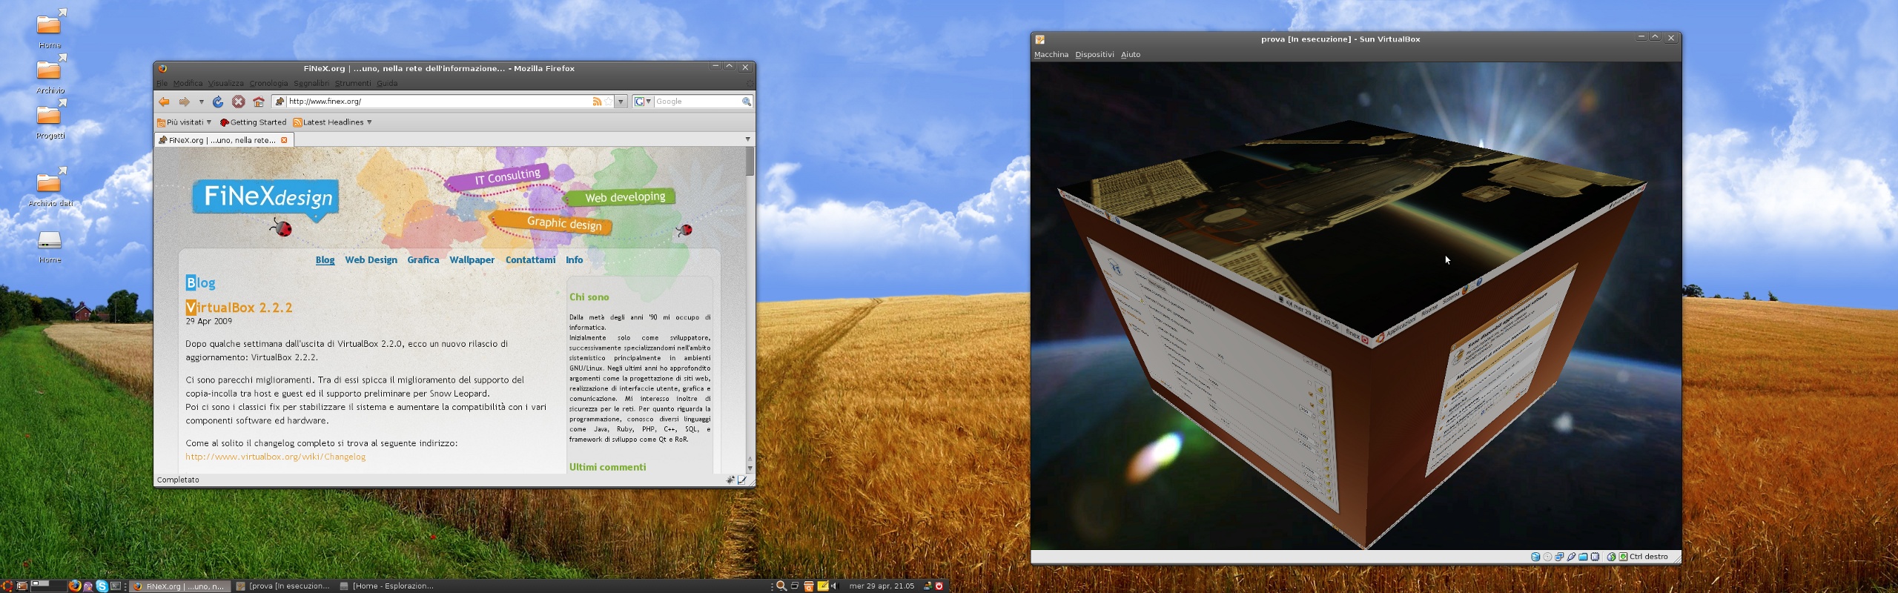
Task: Click the Firefox forward arrow
Action: [x=184, y=102]
